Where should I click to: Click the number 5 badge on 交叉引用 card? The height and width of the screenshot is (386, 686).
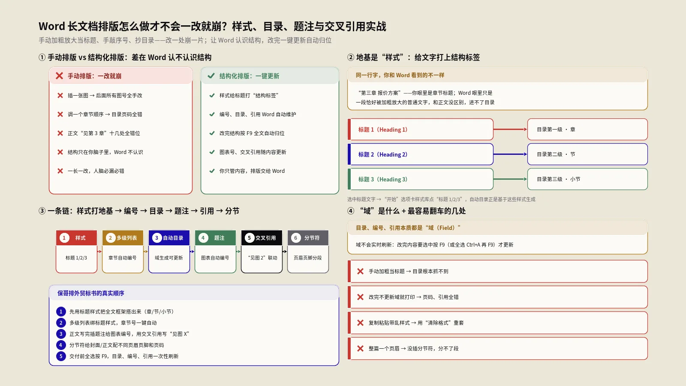click(x=250, y=238)
